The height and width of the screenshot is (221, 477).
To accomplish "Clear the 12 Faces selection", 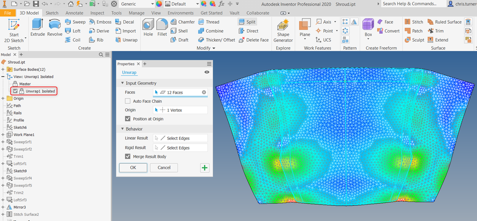I will click(204, 92).
